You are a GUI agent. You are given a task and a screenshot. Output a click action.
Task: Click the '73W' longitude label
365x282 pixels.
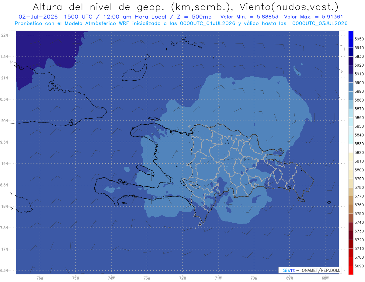(147, 278)
